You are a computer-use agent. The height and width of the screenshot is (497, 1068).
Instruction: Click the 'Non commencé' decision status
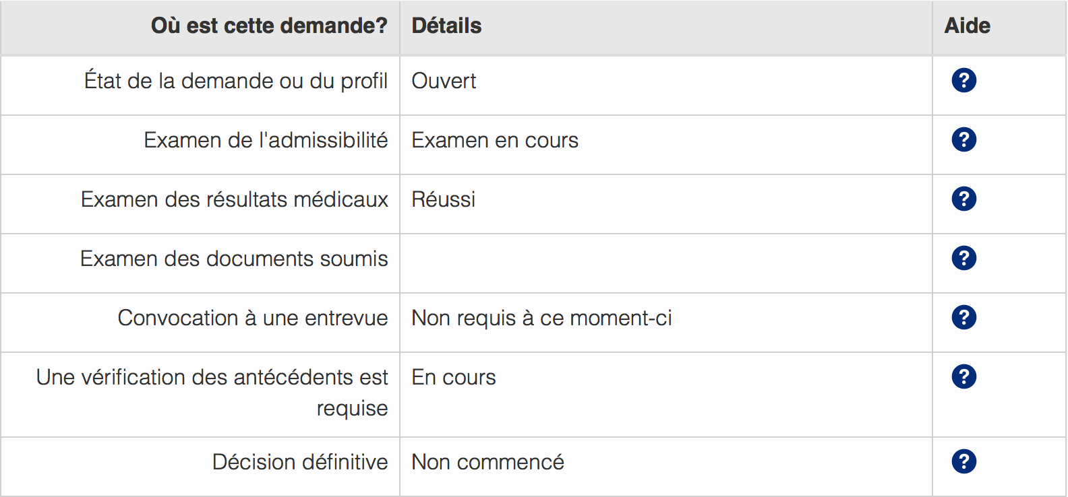point(487,463)
